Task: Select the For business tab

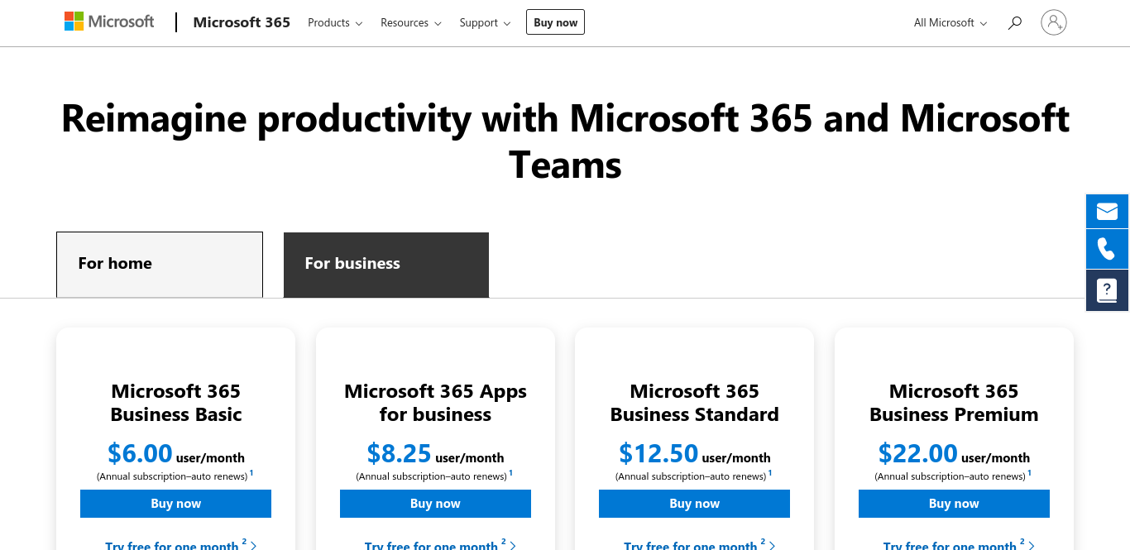Action: pyautogui.click(x=386, y=265)
